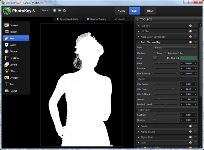Enable the UV Blur filter checkbox
Image resolution: width=204 pixels, height=150 pixels.
click(x=196, y=31)
